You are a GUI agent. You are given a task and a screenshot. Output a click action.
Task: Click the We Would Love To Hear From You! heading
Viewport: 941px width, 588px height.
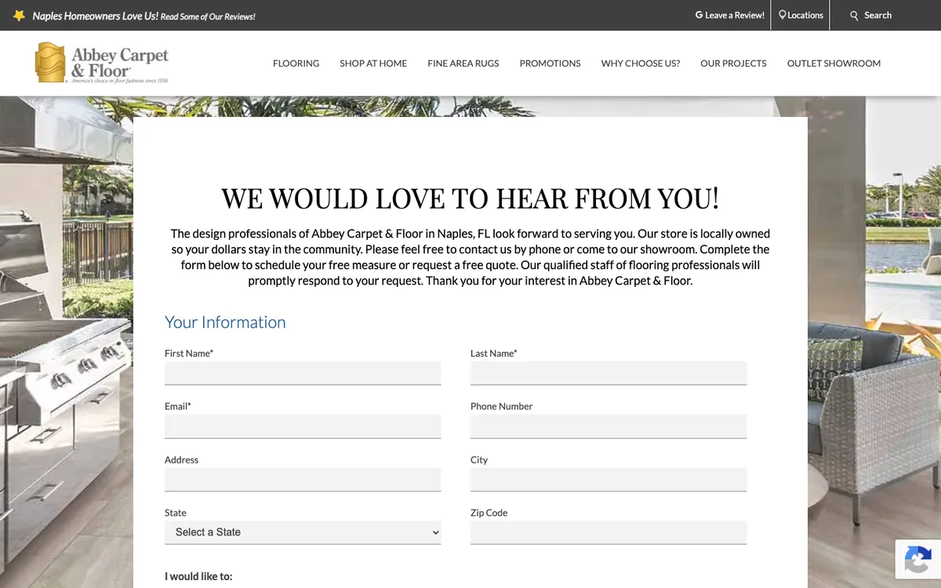pyautogui.click(x=470, y=199)
